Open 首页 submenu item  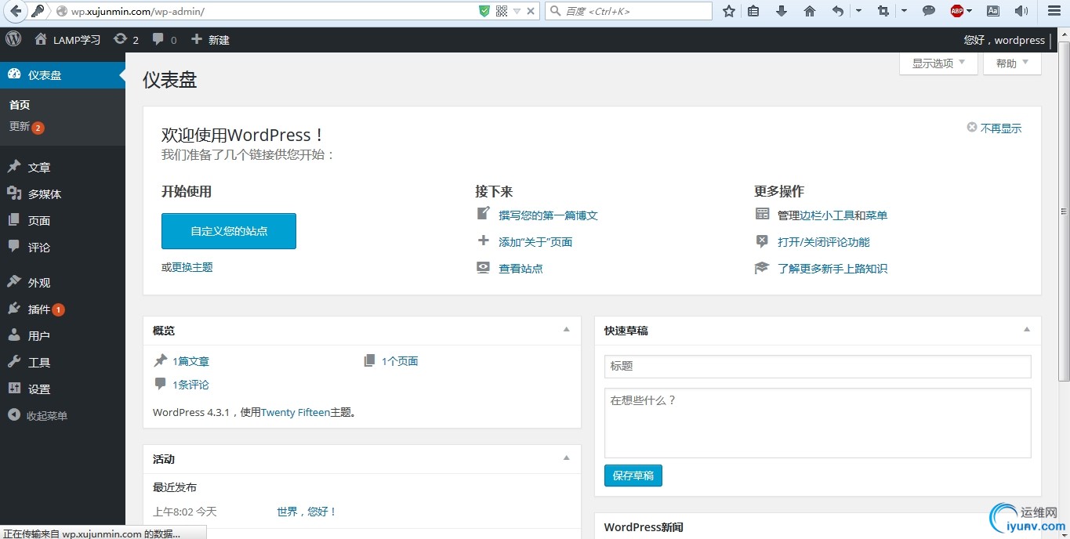click(20, 105)
